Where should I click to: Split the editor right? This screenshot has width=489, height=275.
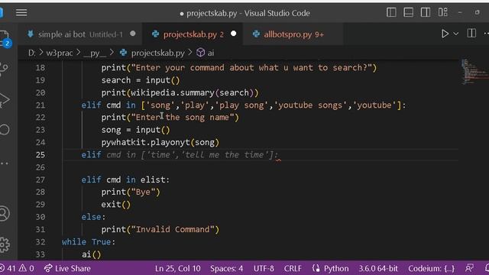[x=471, y=34]
